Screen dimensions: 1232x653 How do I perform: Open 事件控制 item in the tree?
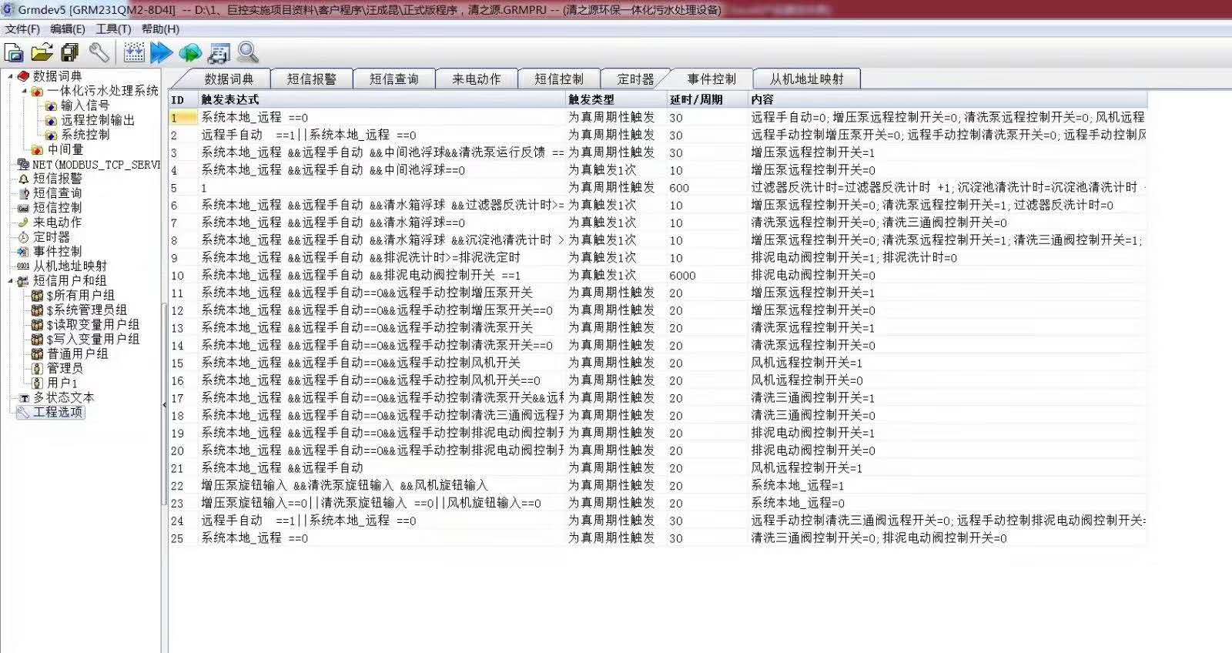57,252
